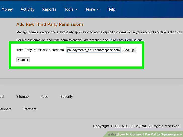Cancel adding third party permissions
The height and width of the screenshot is (137, 183).
pos(23,60)
